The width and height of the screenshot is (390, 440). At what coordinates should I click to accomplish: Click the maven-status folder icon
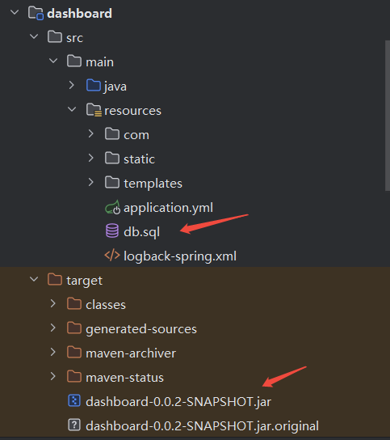(x=74, y=377)
